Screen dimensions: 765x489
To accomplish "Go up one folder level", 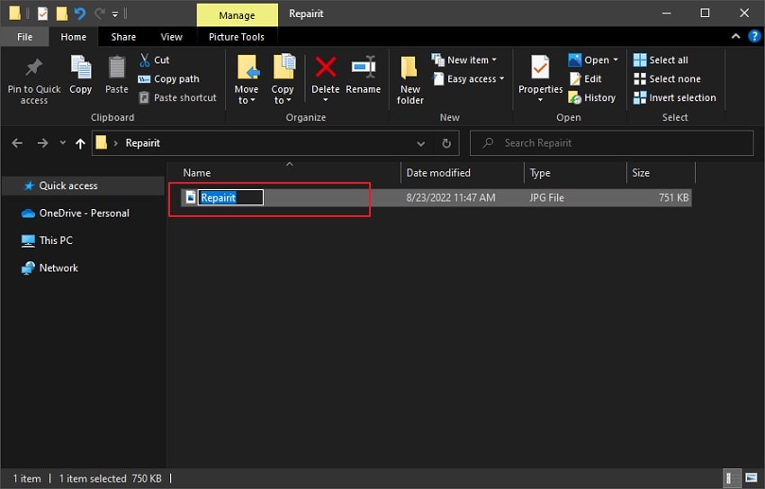I will (x=80, y=143).
